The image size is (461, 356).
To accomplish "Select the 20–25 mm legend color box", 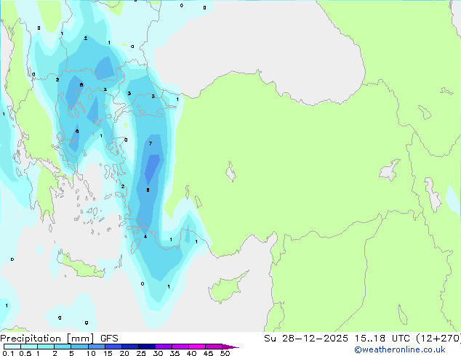I will (x=130, y=347).
